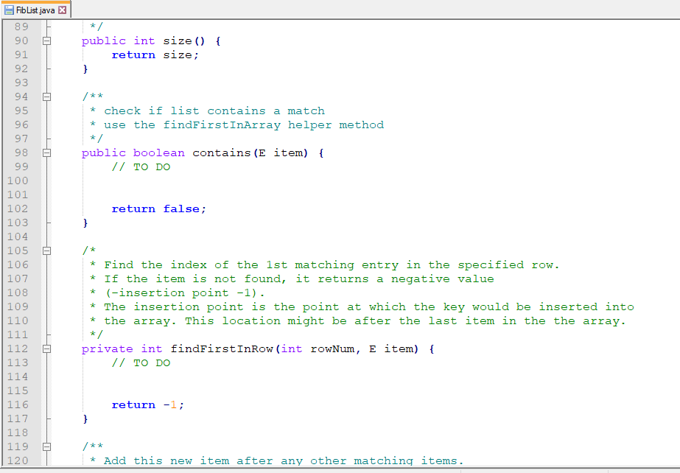The image size is (680, 473).
Task: Place cursor on 'public int size() {'
Action: (x=151, y=41)
